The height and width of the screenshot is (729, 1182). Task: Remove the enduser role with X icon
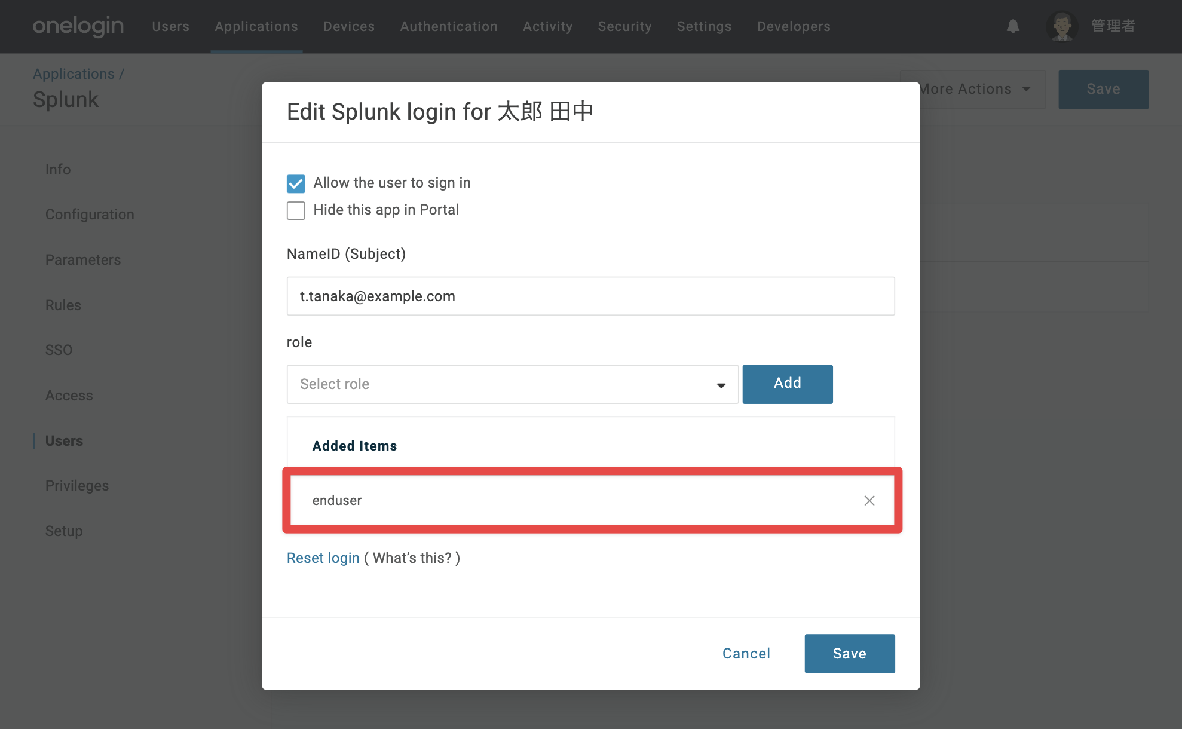[x=869, y=501]
